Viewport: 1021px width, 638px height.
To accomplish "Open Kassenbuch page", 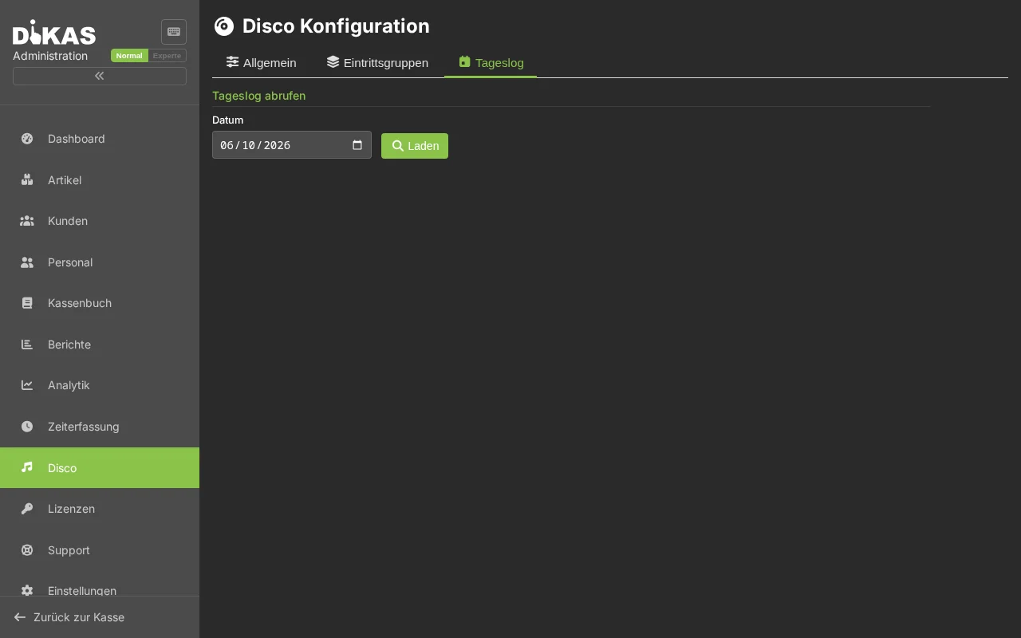I will click(100, 303).
